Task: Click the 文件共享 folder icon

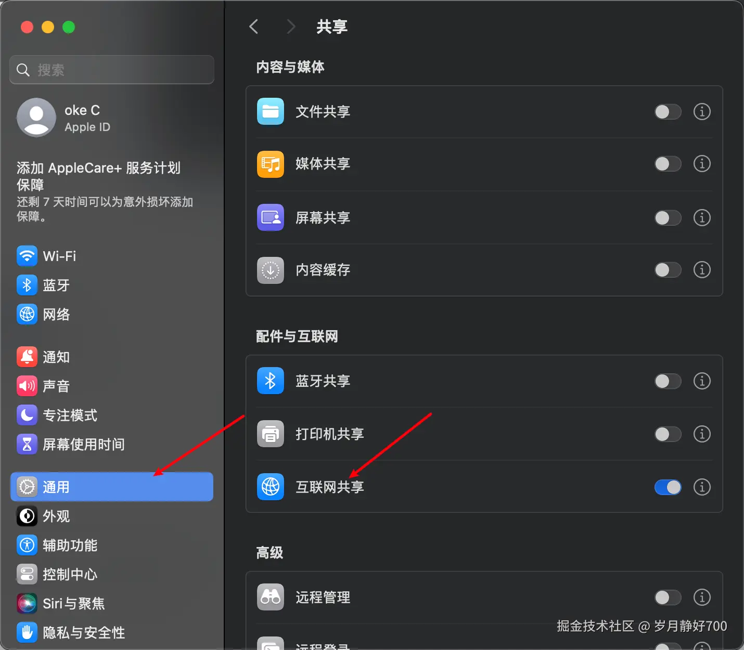Action: click(x=270, y=111)
